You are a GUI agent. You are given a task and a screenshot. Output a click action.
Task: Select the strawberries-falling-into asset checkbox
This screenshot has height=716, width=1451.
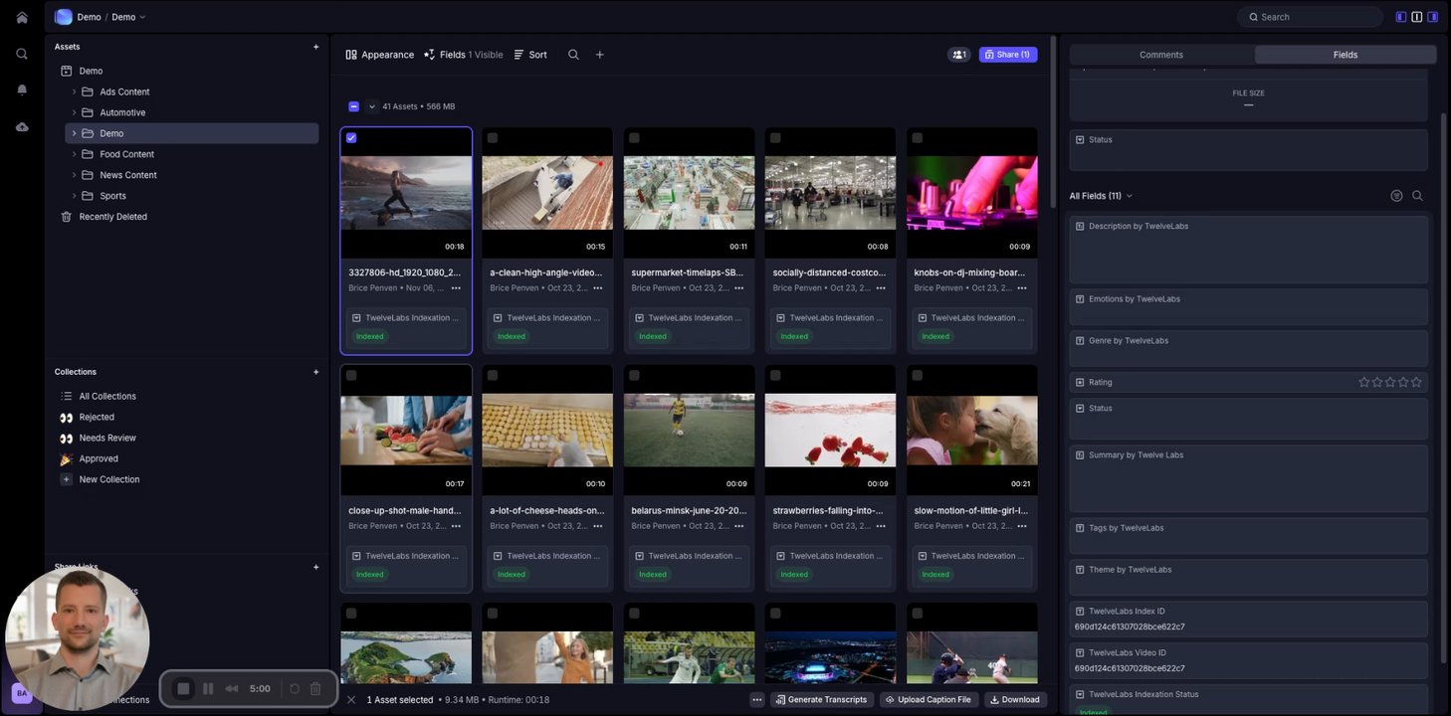[775, 376]
